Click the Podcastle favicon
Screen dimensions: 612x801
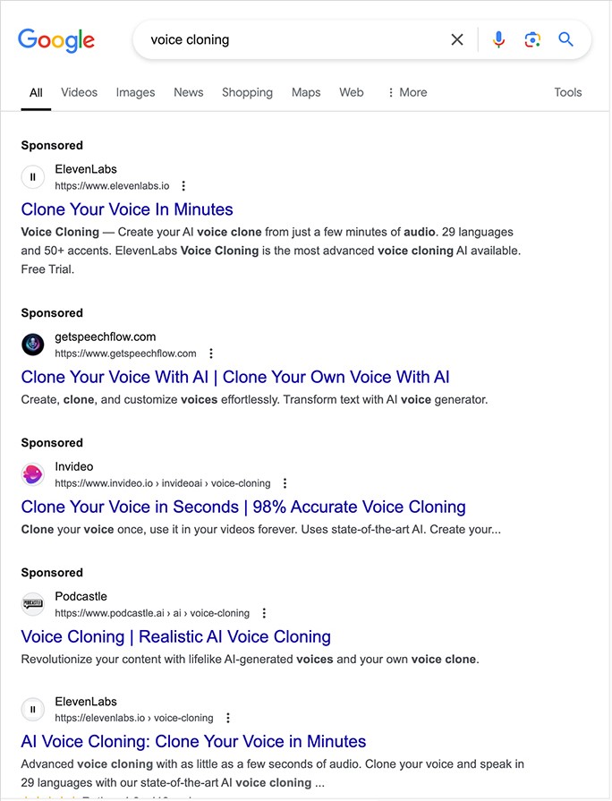pos(32,603)
